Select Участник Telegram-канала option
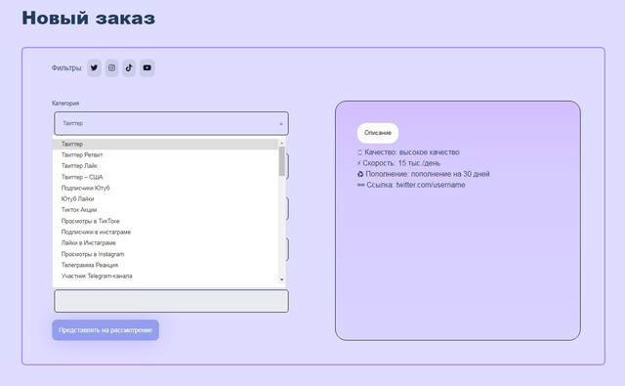Screen dimensions: 625x386 pyautogui.click(x=165, y=276)
